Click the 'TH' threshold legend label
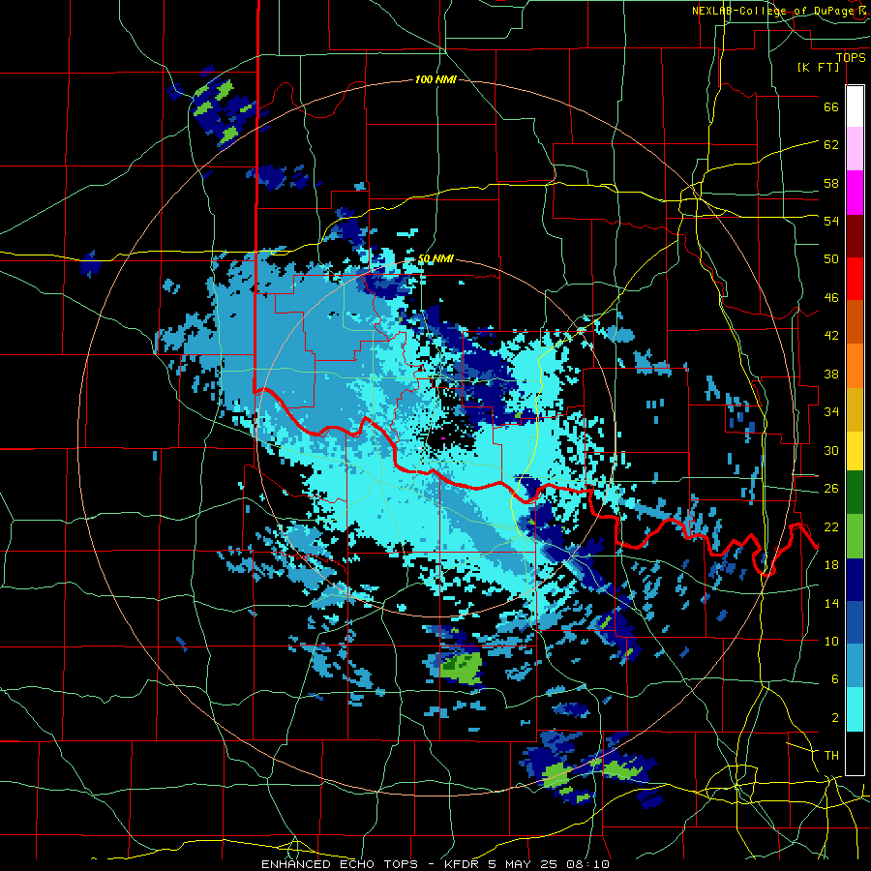Image resolution: width=871 pixels, height=871 pixels. pyautogui.click(x=831, y=755)
